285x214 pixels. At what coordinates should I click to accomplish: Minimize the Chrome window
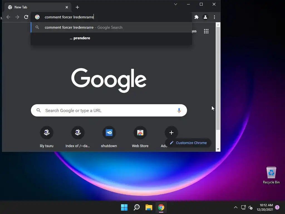(188, 4)
